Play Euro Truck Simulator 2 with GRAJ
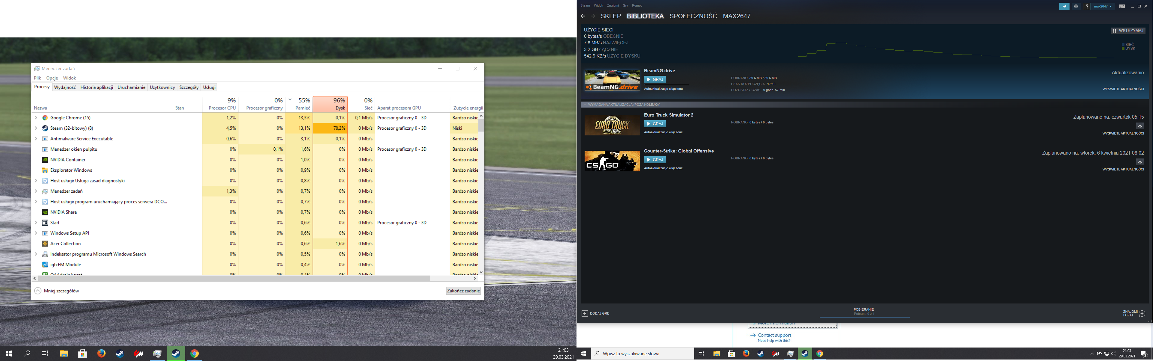 tap(654, 124)
